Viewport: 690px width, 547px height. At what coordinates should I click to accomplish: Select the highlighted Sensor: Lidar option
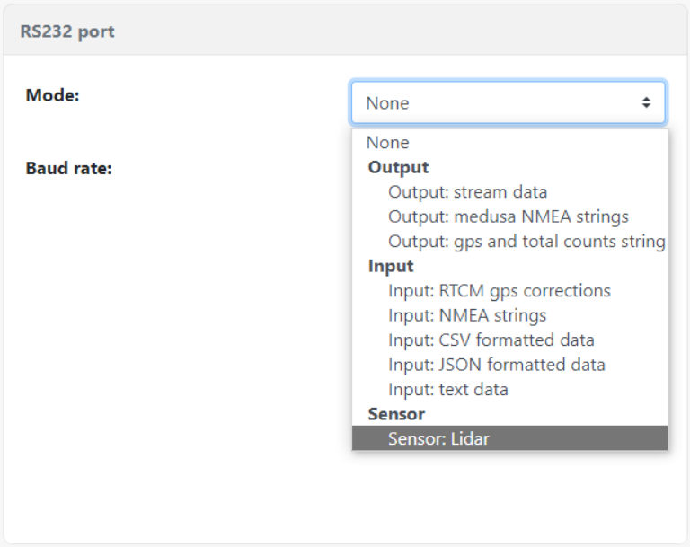pos(438,438)
